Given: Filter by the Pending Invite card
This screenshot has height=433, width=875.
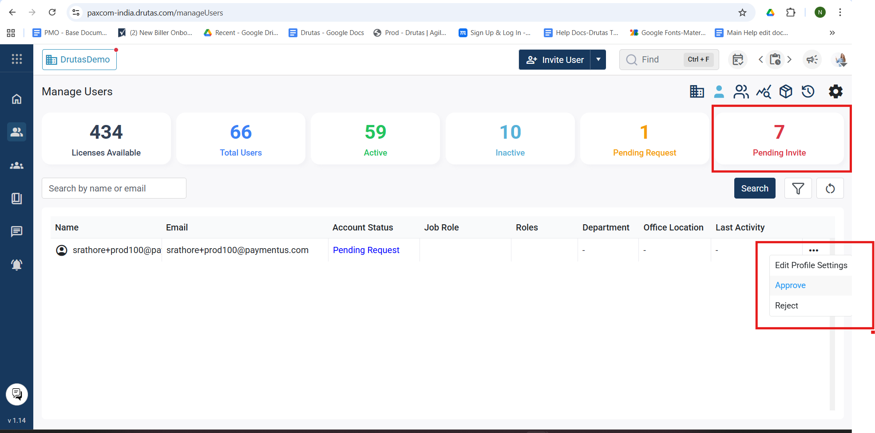Looking at the screenshot, I should [x=779, y=139].
